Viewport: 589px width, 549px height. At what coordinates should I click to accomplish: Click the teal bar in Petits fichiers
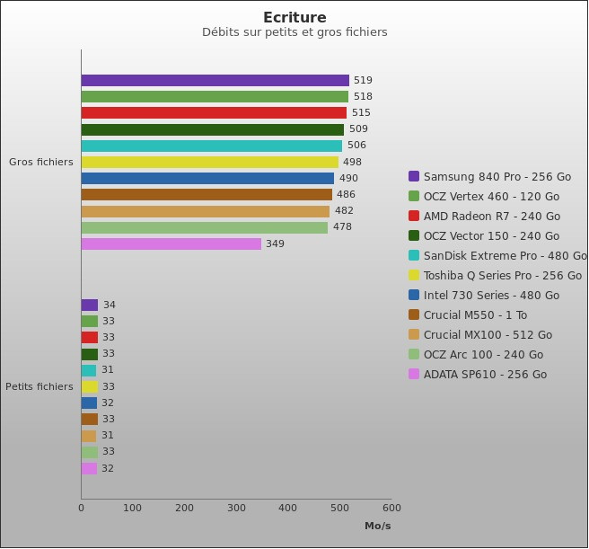click(x=89, y=370)
